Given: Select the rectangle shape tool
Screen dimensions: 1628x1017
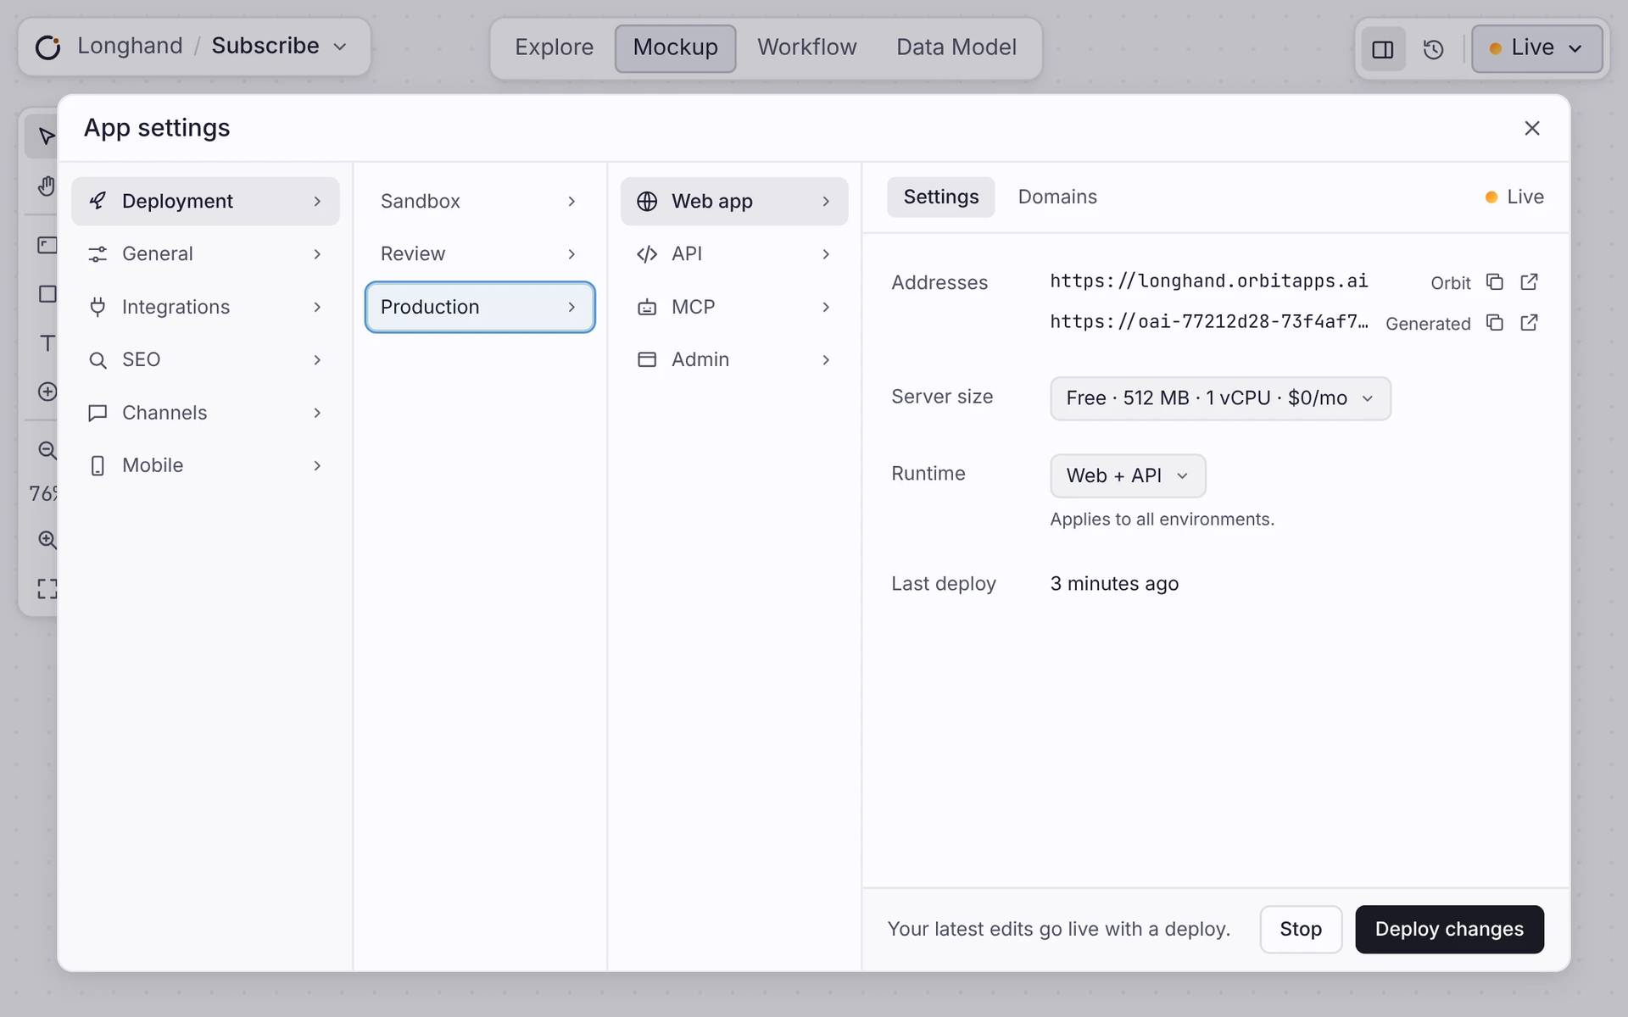Looking at the screenshot, I should (47, 294).
